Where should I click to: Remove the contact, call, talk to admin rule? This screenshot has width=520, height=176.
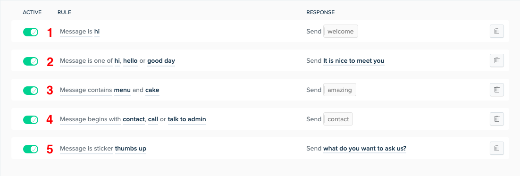click(497, 118)
